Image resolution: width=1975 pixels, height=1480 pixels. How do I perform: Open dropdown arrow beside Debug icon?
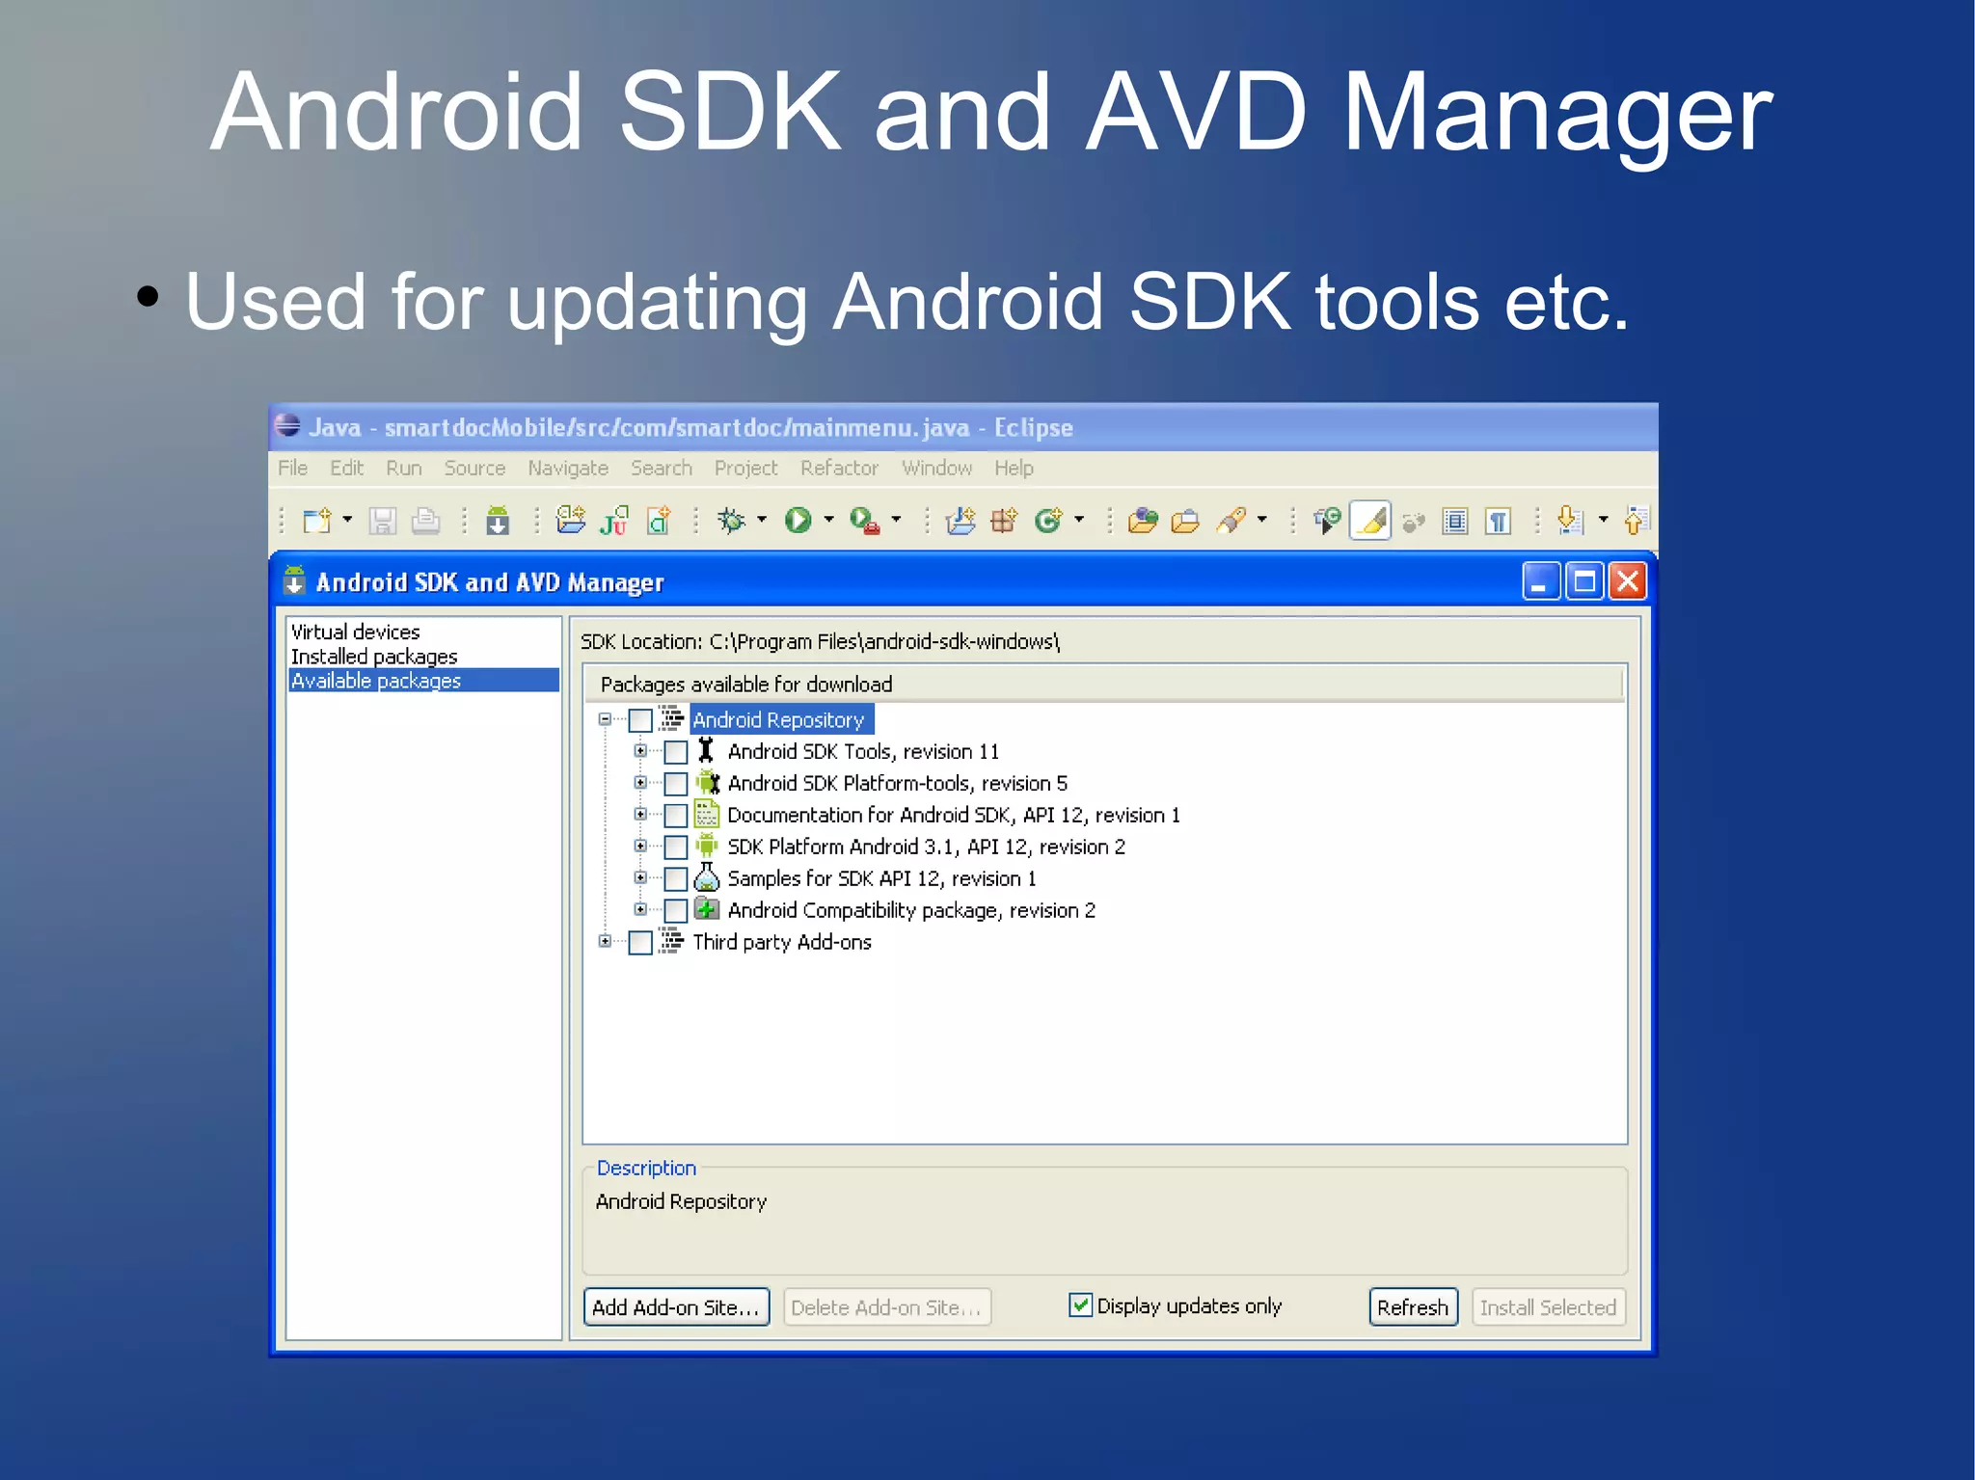(762, 520)
